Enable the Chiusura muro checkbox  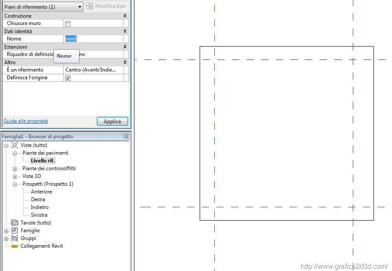(x=68, y=24)
